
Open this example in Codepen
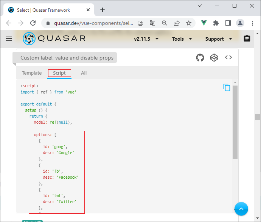[x=214, y=58]
